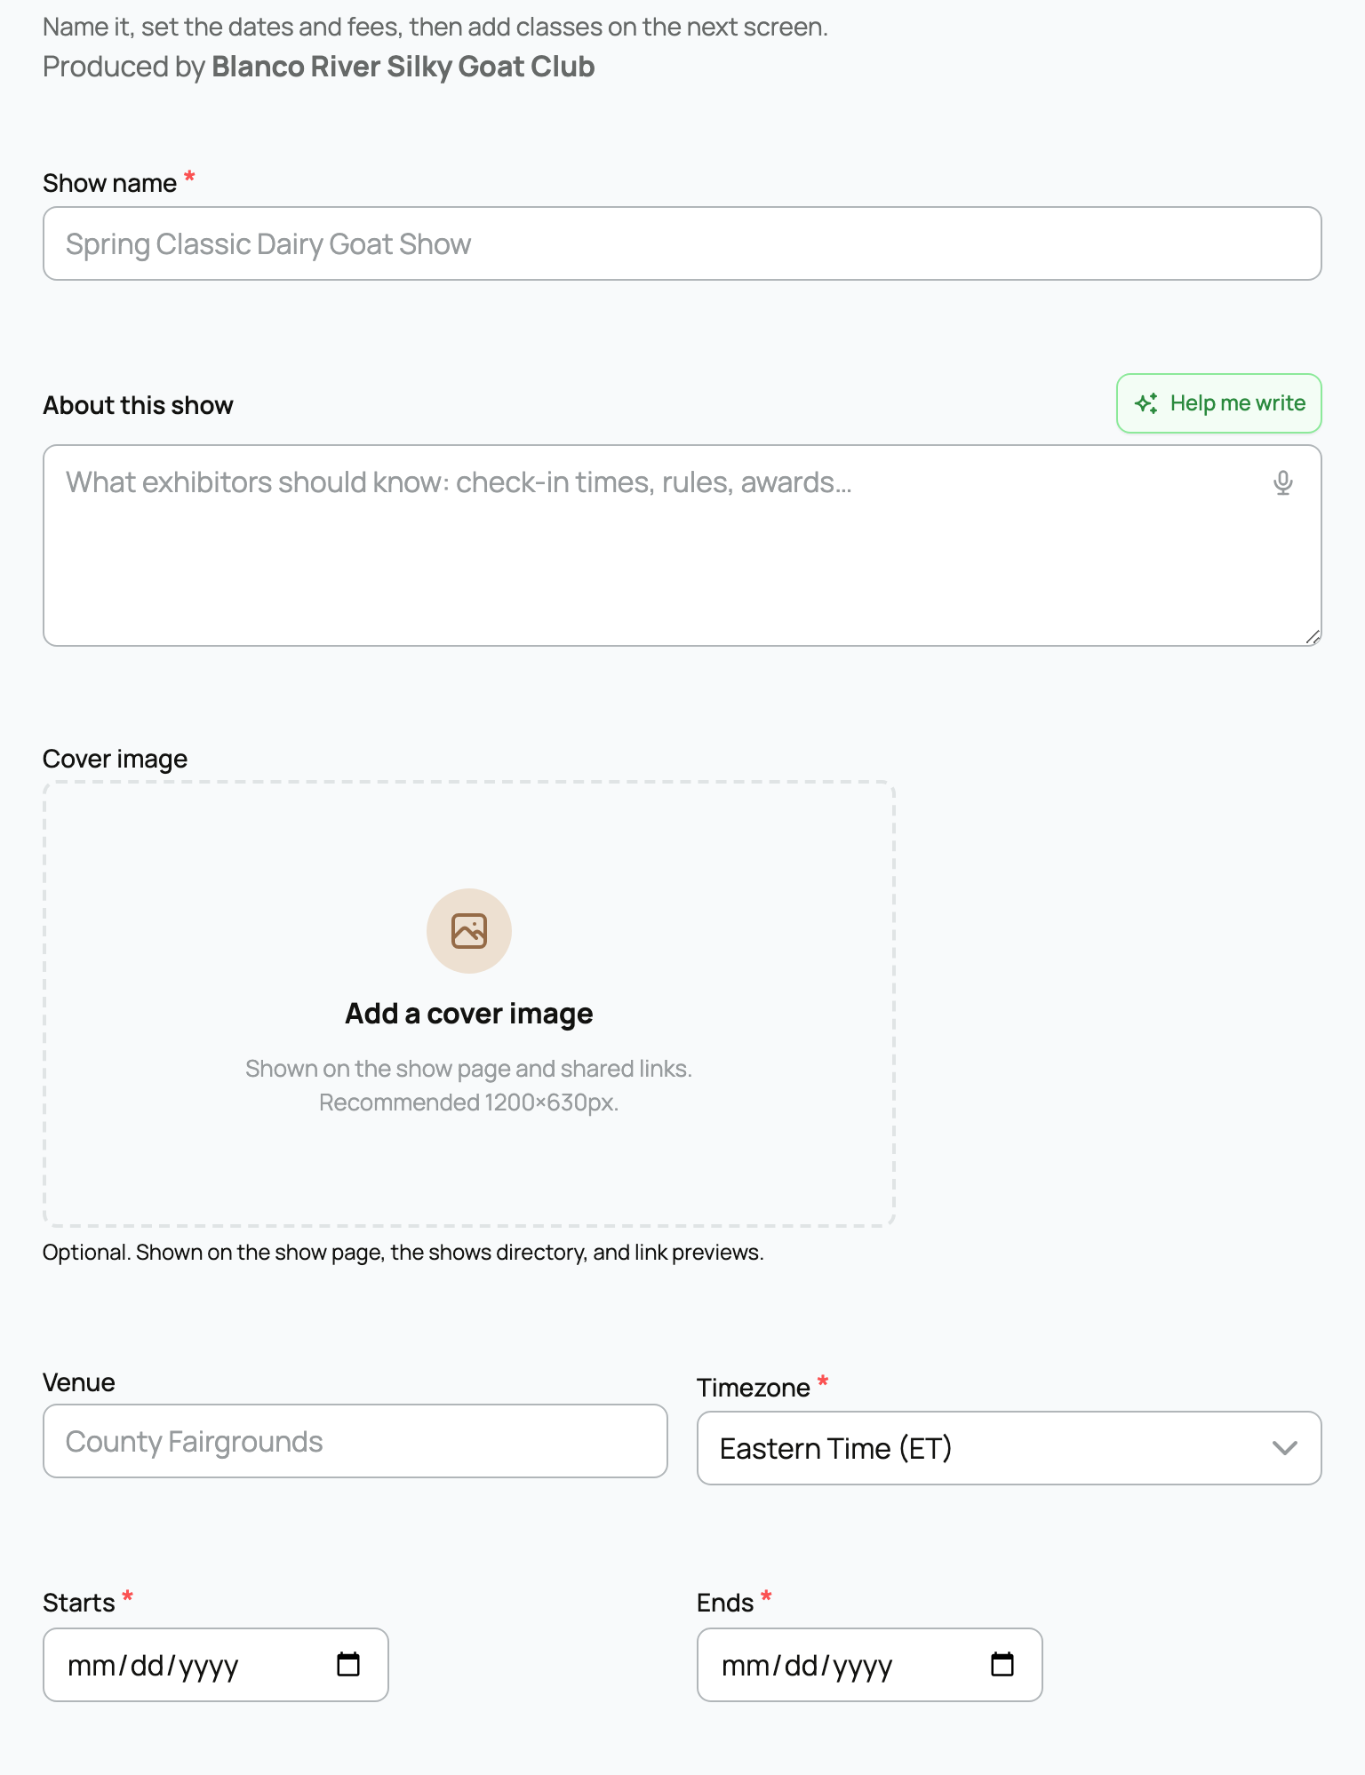Open the Ends date calendar picker icon

1002,1664
